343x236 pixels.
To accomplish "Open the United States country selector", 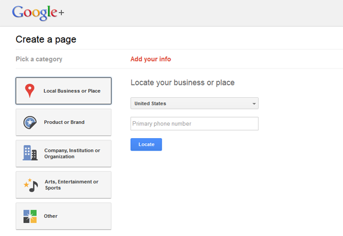I will [x=194, y=104].
